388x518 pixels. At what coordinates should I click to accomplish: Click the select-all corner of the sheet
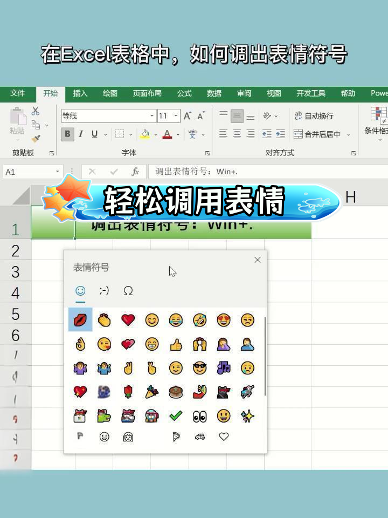coord(21,196)
